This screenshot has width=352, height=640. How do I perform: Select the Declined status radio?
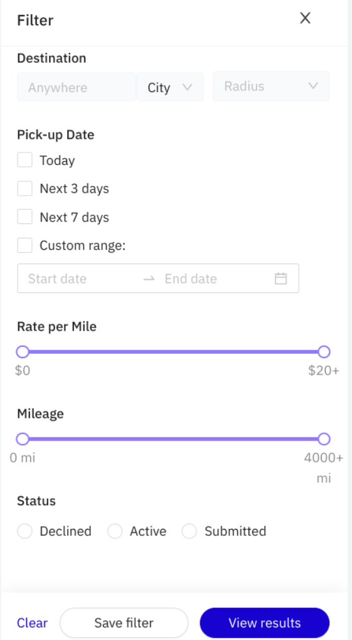tap(25, 531)
